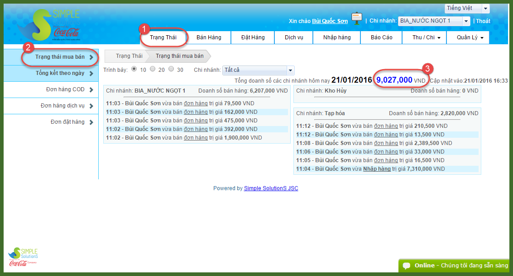Click the Nhập hàng link at 11:04 entry
513x276 pixels.
coord(377,169)
